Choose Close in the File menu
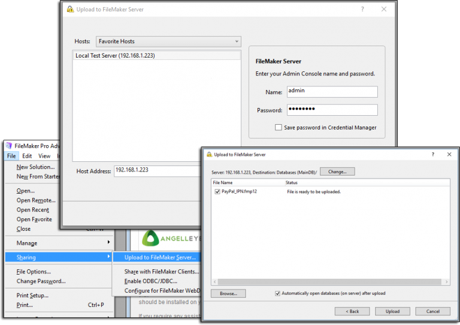 coord(23,228)
